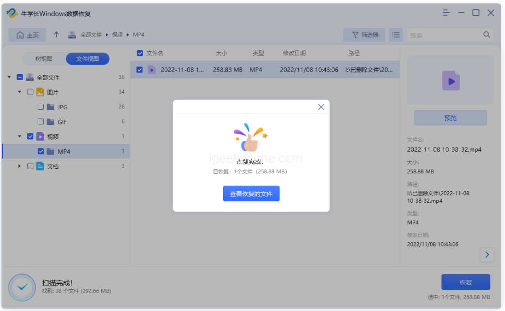Click the search magnifier icon

(487, 35)
